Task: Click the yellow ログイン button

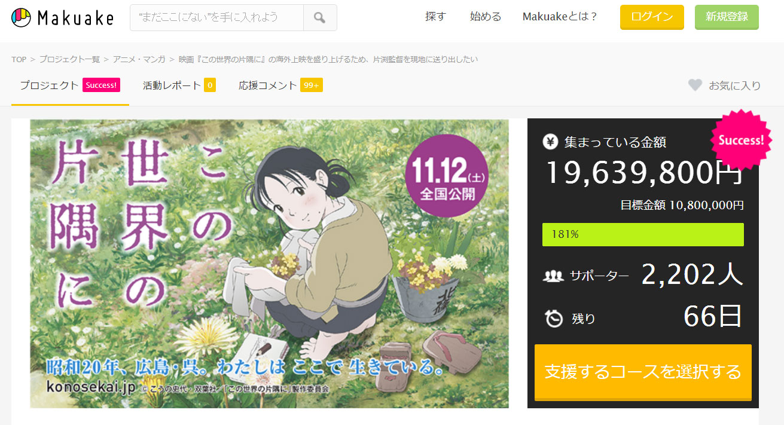Action: (x=652, y=17)
